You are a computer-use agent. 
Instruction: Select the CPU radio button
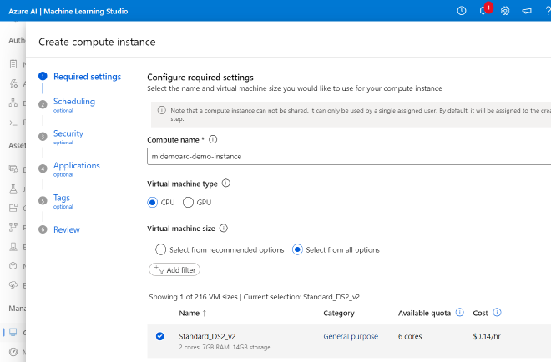pos(153,202)
